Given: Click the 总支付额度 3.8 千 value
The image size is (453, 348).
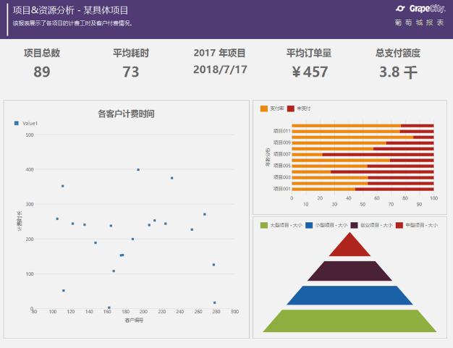Looking at the screenshot, I should [398, 72].
